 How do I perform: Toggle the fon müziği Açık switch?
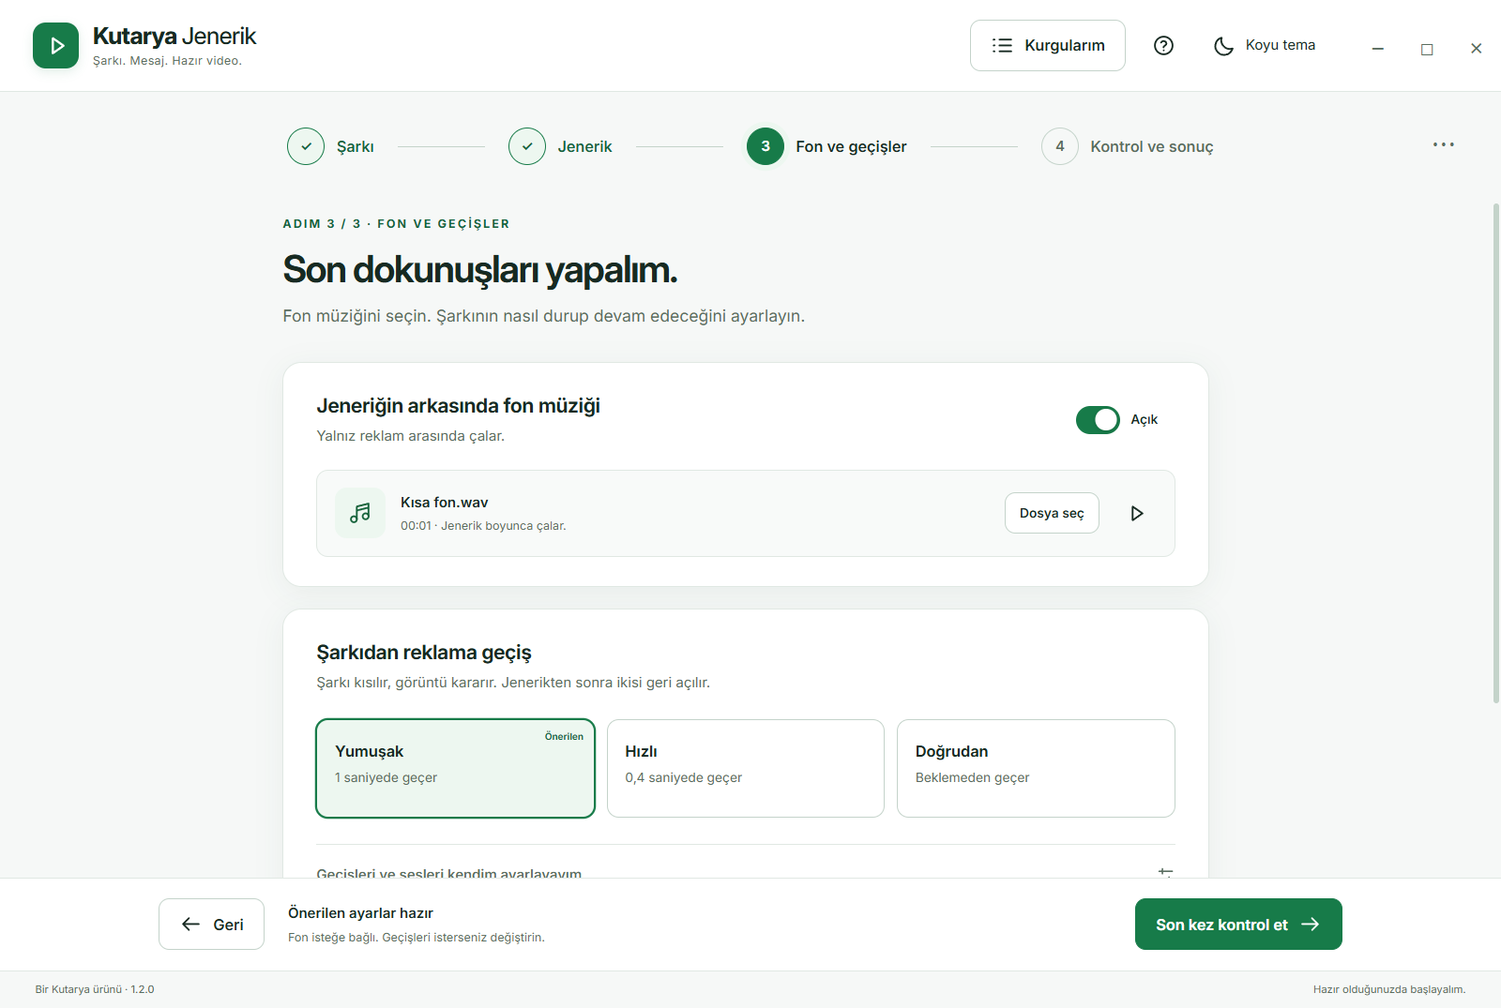point(1098,420)
